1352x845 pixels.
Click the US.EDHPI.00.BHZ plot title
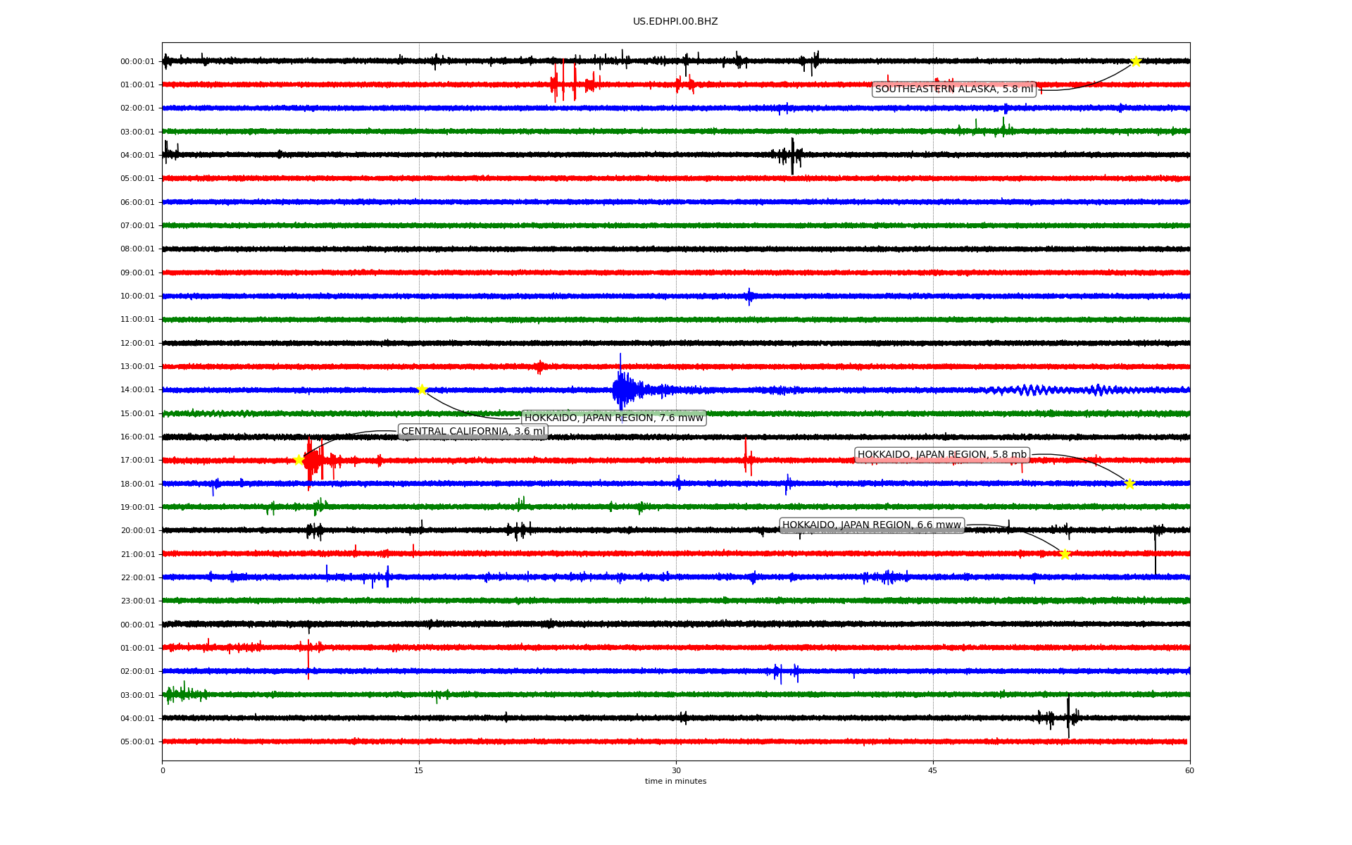coord(675,22)
